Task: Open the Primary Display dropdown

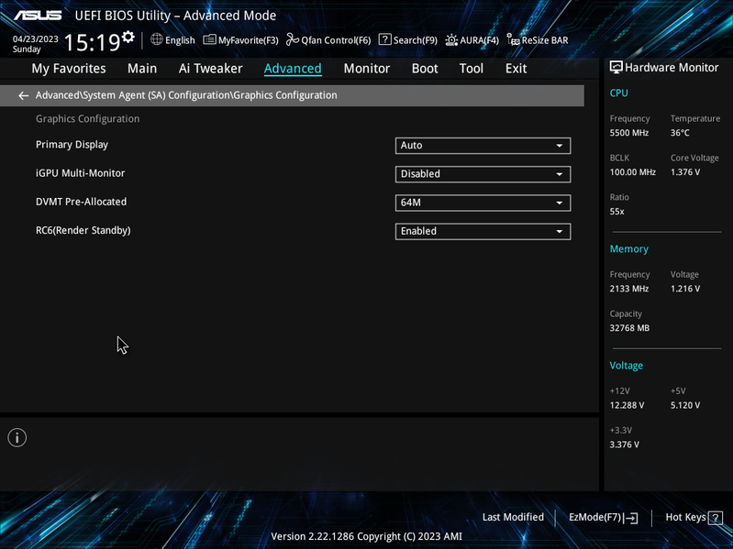Action: (x=483, y=146)
